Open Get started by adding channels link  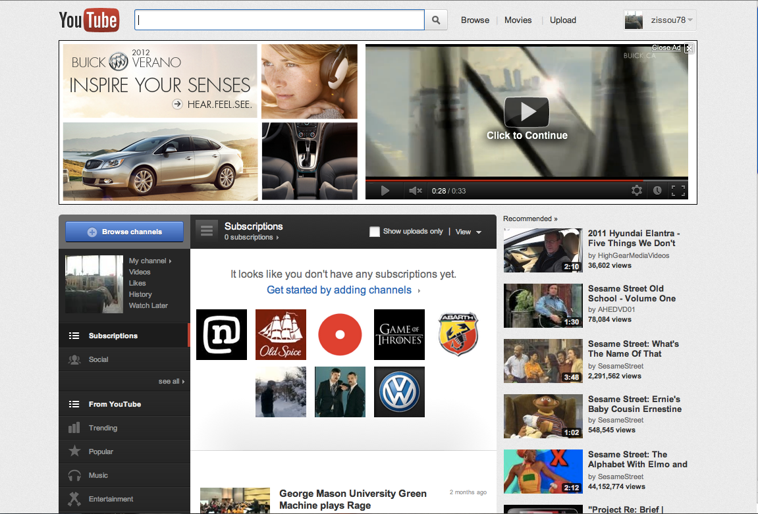343,290
